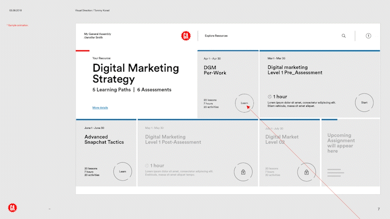This screenshot has width=390, height=219.
Task: Click the 6 Assessments text
Action: (x=154, y=90)
